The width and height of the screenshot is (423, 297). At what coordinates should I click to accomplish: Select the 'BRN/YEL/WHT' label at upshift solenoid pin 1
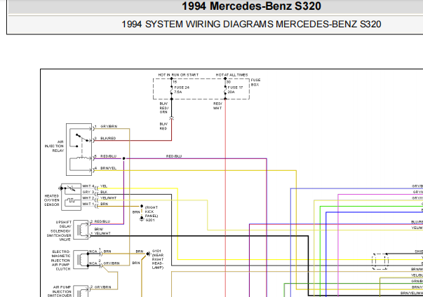pos(102,231)
